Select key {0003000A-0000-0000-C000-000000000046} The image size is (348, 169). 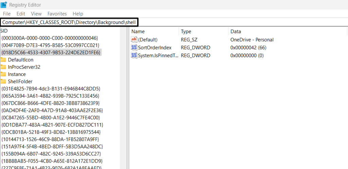(50, 38)
